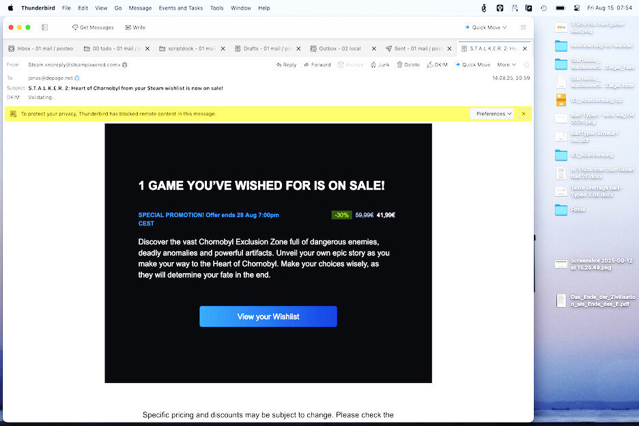Open the Thunderbird app menu hamburger icon
Image resolution: width=639 pixels, height=426 pixels.
coord(523,27)
